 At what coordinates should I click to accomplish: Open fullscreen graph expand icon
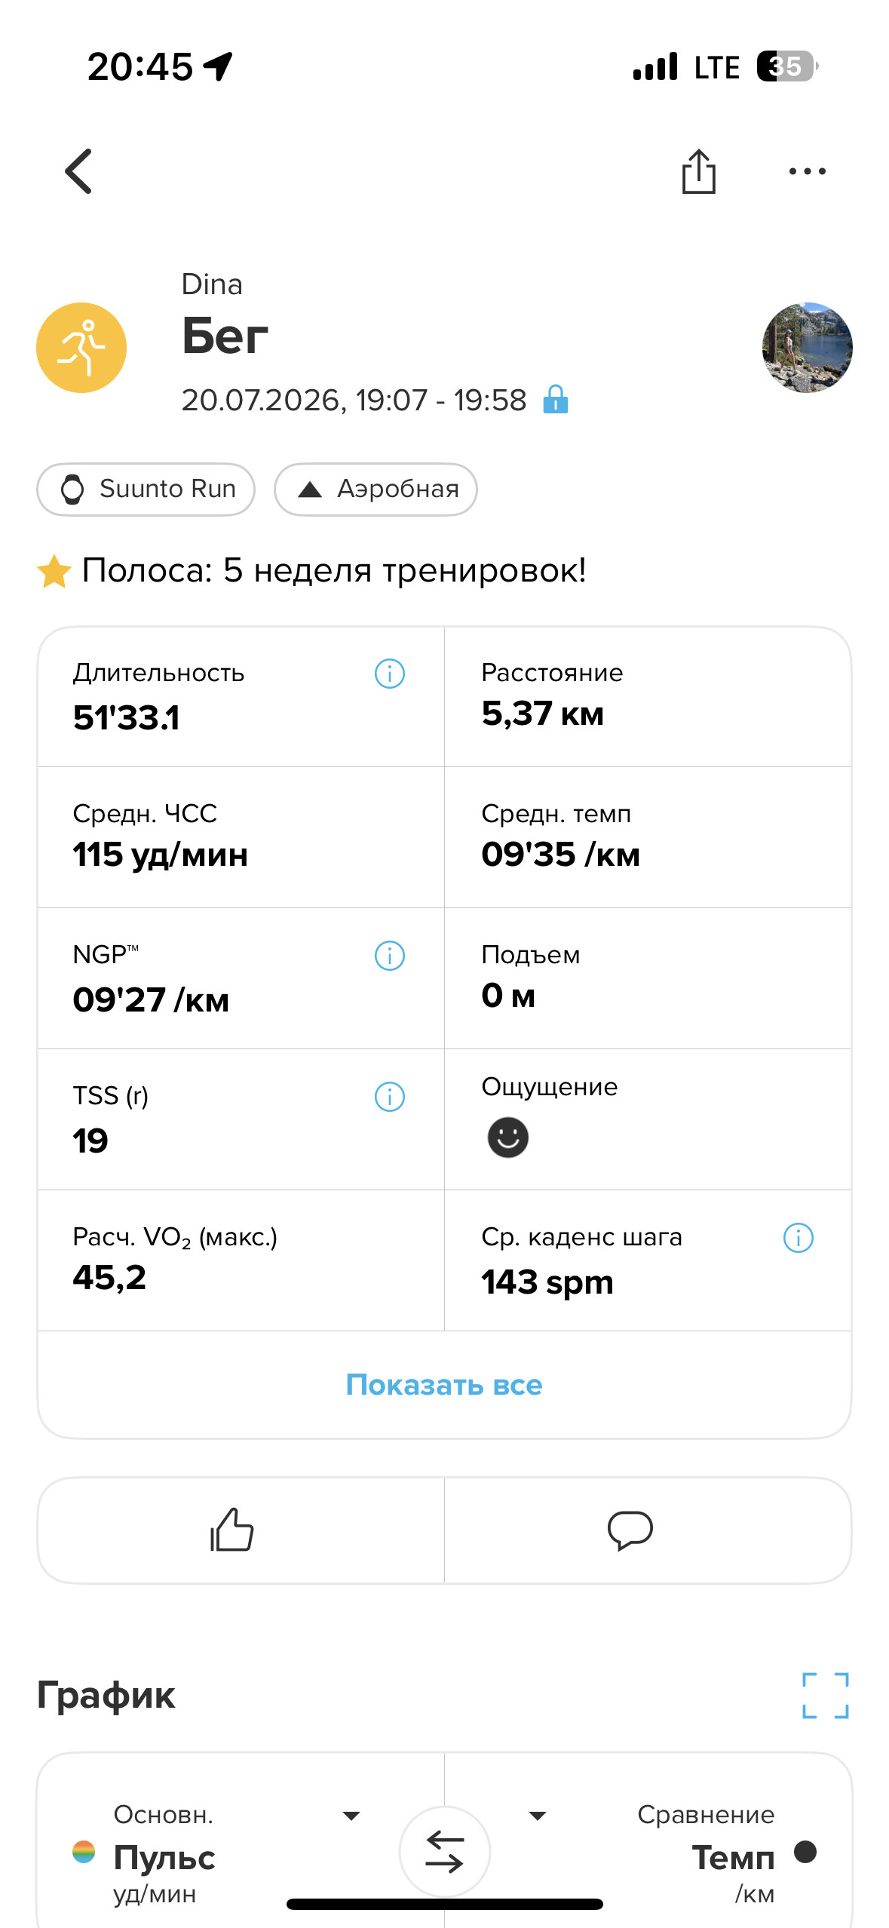click(x=826, y=1696)
